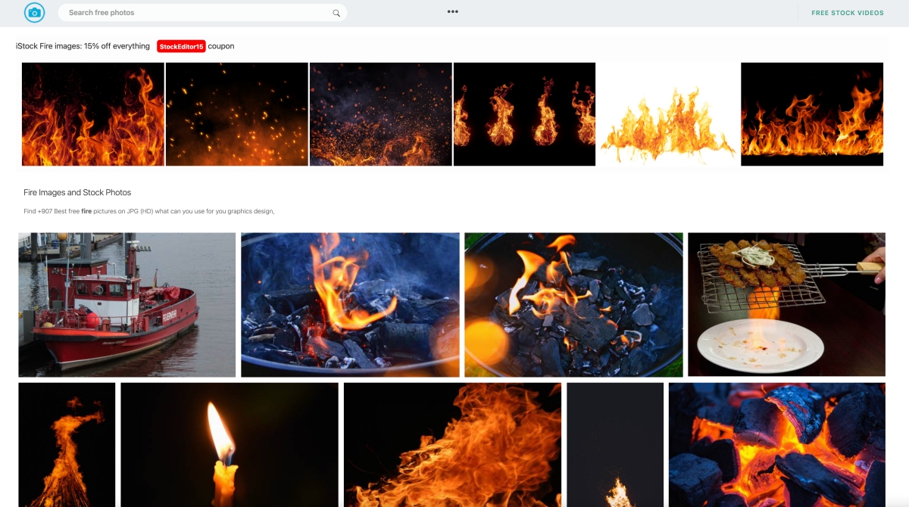Image resolution: width=909 pixels, height=507 pixels.
Task: Open iStock fire on white background thumbnail
Action: tap(668, 114)
